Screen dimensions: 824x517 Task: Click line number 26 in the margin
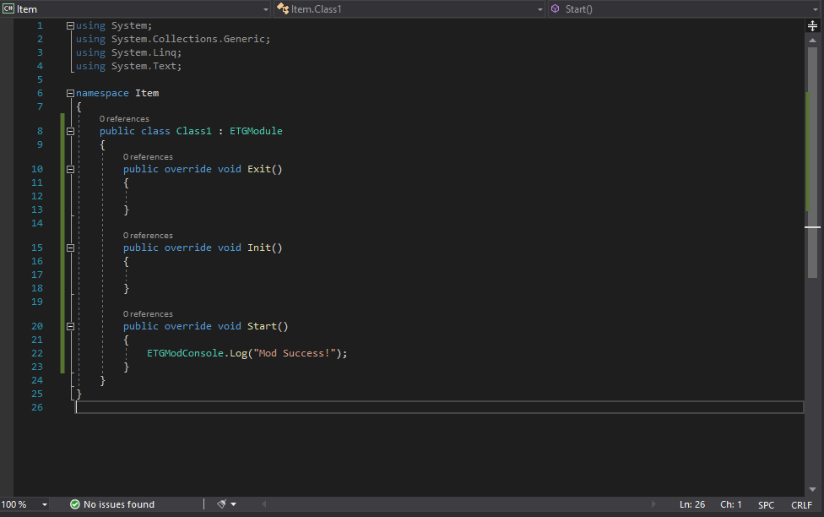point(37,407)
